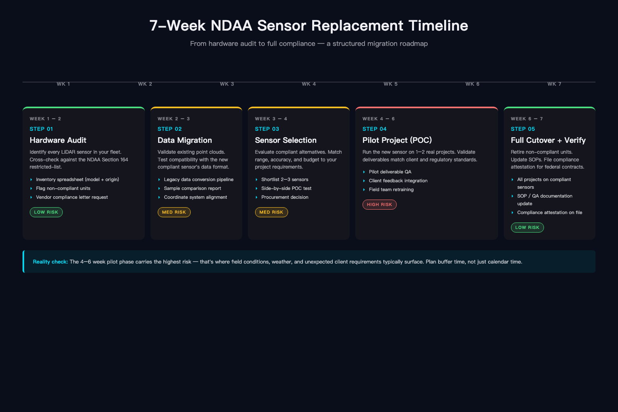
Task: Click the LOW RISK badge under Full Cutover
Action: pos(527,227)
